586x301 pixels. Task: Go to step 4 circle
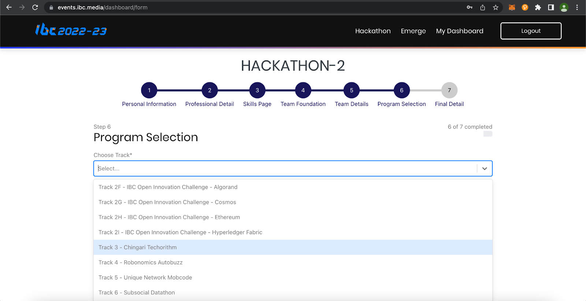pos(303,90)
